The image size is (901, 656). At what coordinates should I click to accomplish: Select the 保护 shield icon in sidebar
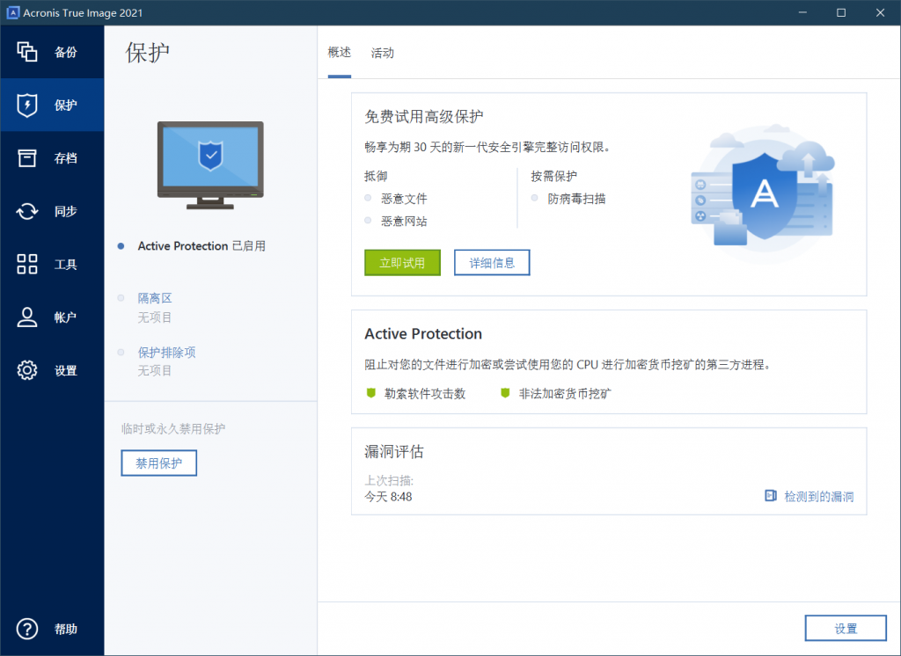[x=26, y=106]
